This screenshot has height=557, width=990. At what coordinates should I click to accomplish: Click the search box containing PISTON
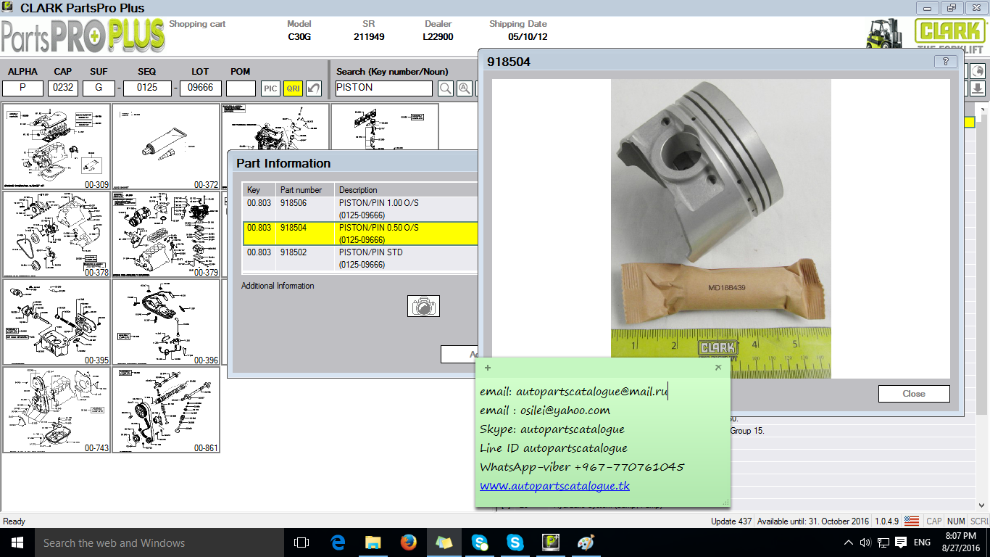(383, 88)
